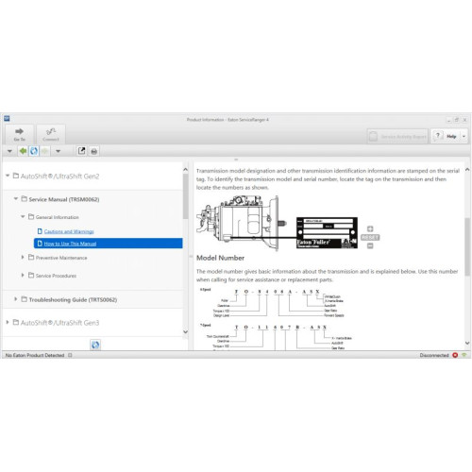Click the Go To arrow button
Screen dimensions: 472x472
pyautogui.click(x=19, y=134)
